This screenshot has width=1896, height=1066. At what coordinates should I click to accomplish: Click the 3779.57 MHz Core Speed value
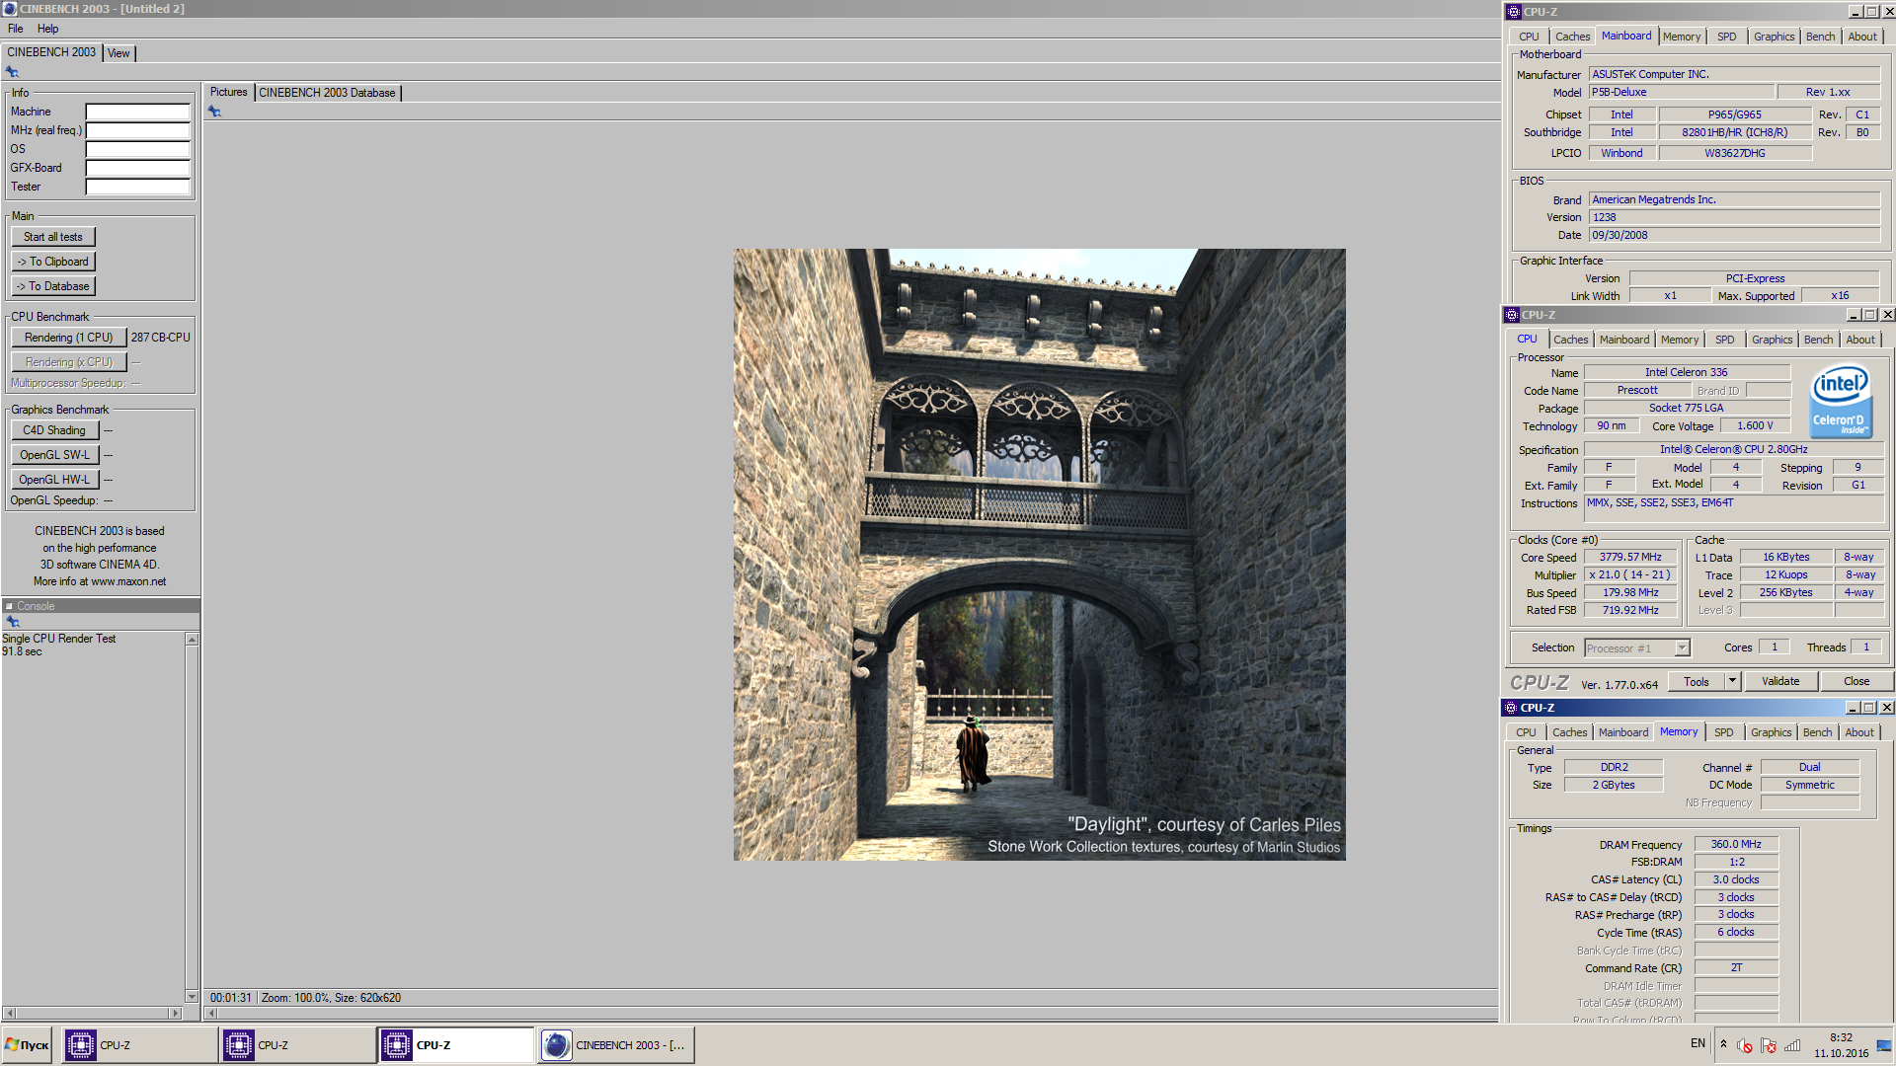click(1630, 558)
